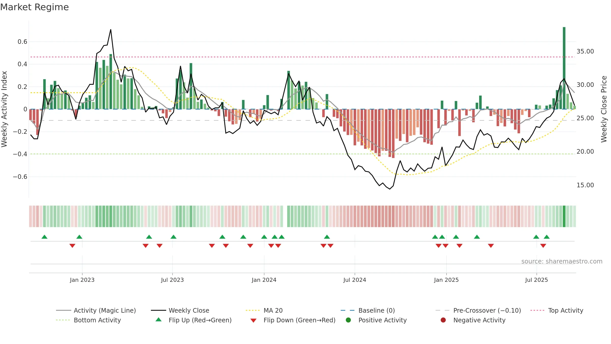Click the Jan 2025 x-axis label

[x=446, y=280]
